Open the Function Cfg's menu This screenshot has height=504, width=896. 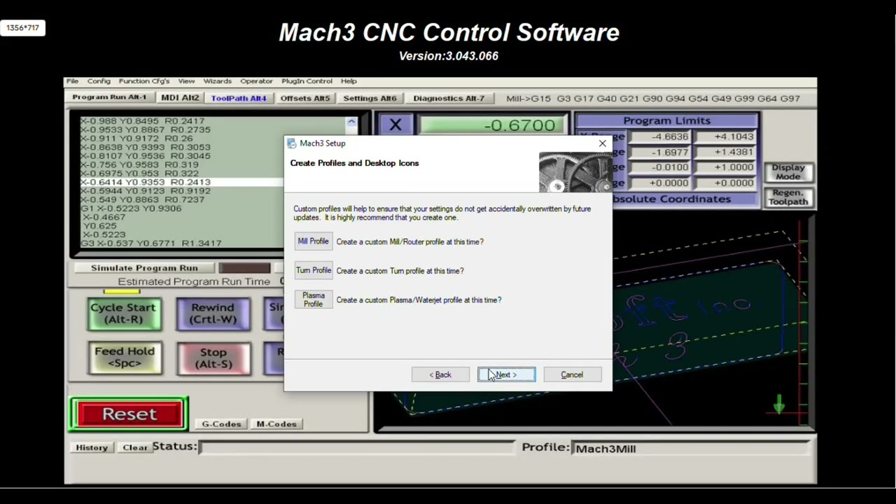coord(144,81)
